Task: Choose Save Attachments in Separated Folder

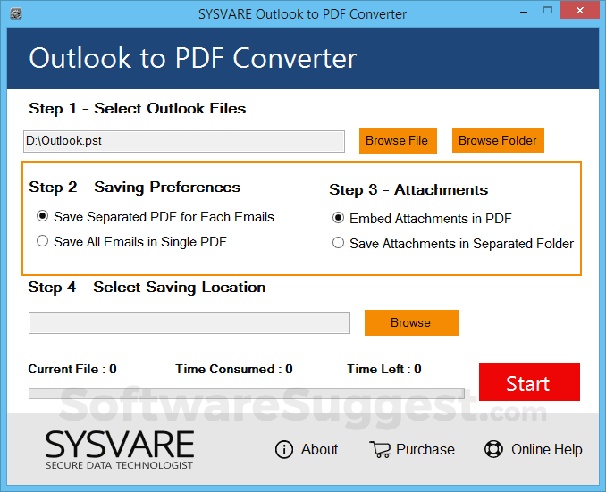Action: coord(338,243)
